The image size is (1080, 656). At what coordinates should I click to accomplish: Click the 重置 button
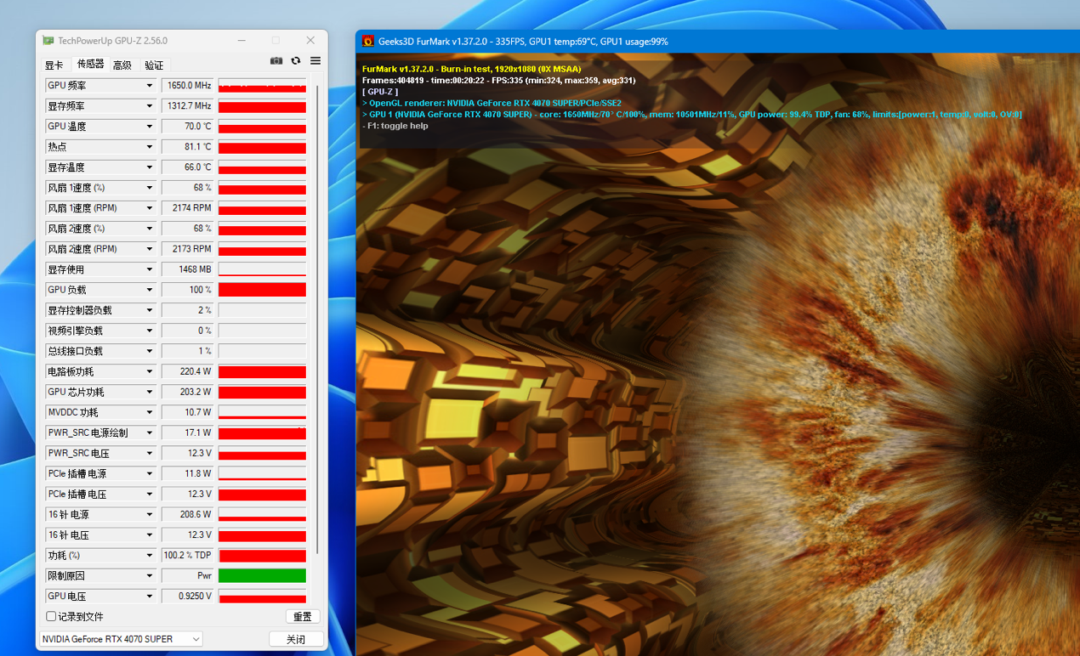click(x=303, y=616)
